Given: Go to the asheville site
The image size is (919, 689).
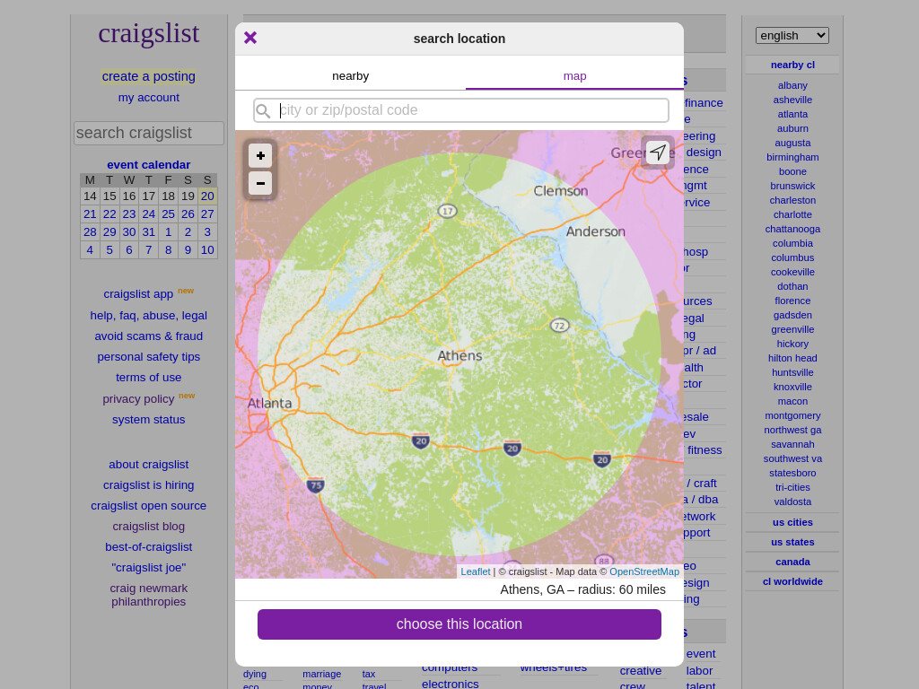Looking at the screenshot, I should click(x=792, y=100).
